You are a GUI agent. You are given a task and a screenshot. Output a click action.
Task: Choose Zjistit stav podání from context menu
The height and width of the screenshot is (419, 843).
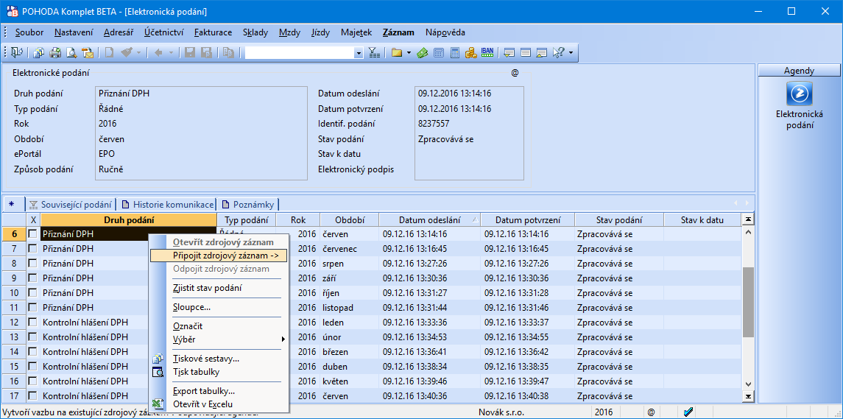(219, 288)
